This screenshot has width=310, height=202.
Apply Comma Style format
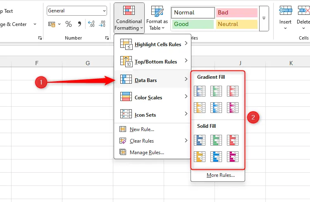[x=79, y=24]
